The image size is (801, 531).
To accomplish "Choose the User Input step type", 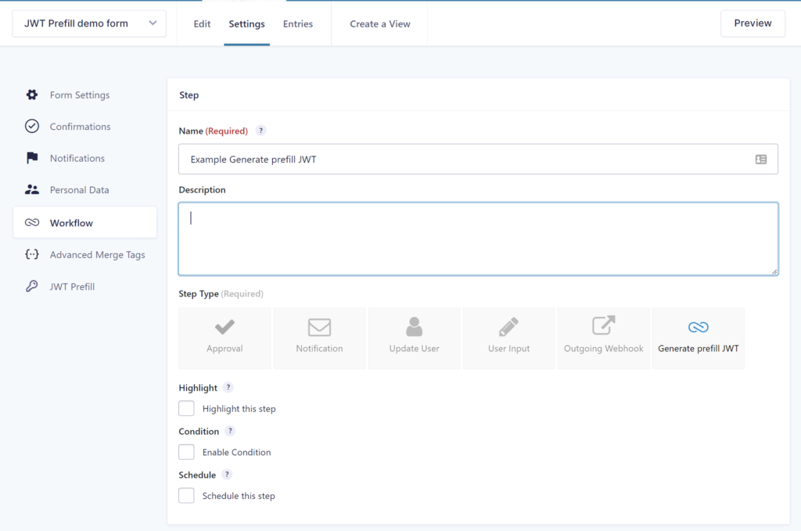I will (508, 338).
